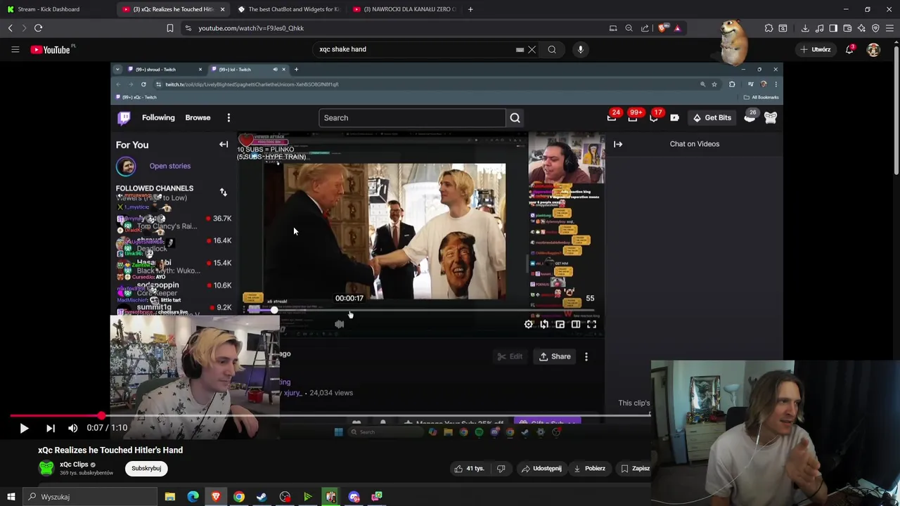
Task: Subscribe using the Subskrybuj button
Action: [146, 468]
